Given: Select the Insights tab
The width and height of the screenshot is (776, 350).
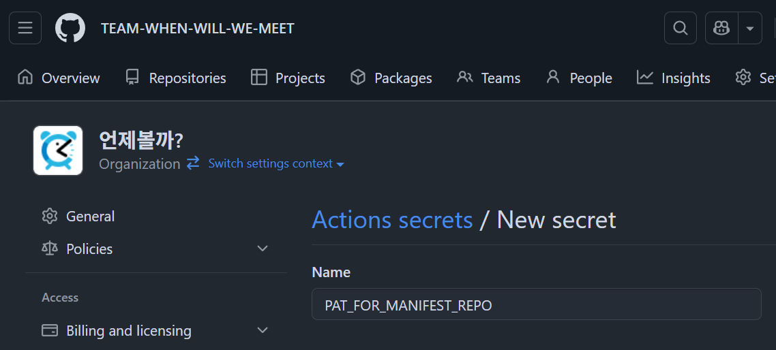Looking at the screenshot, I should 674,78.
